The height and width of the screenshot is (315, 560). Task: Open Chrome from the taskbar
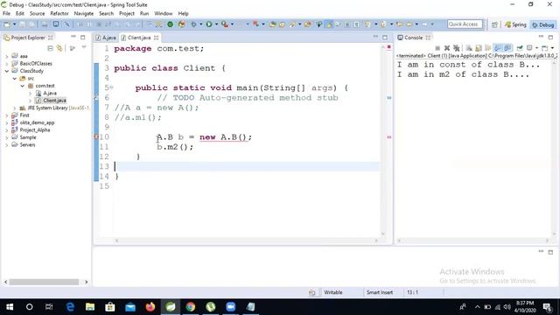click(x=191, y=306)
